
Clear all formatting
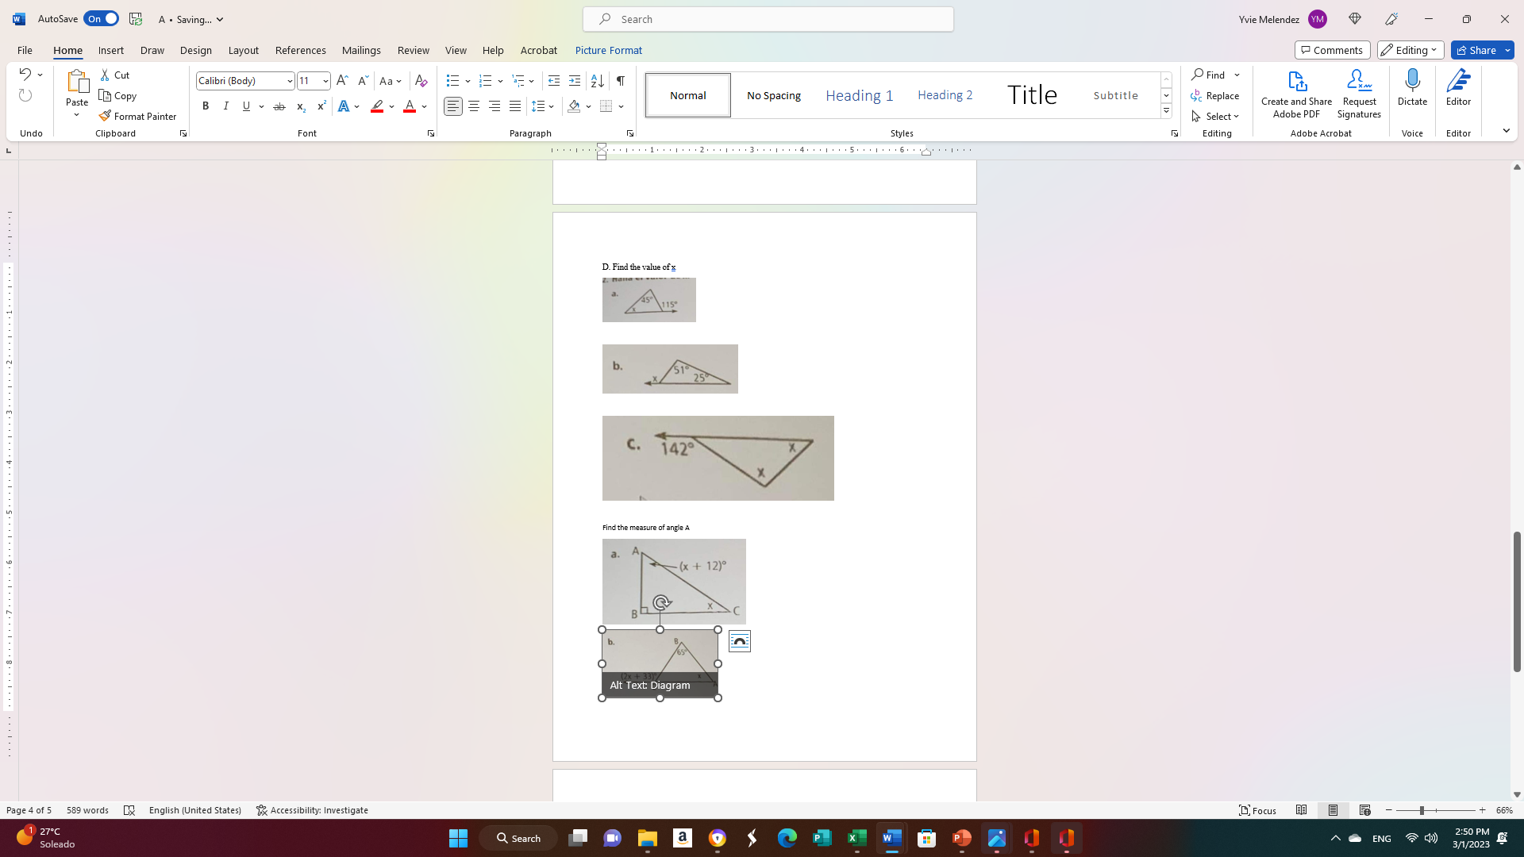click(421, 80)
